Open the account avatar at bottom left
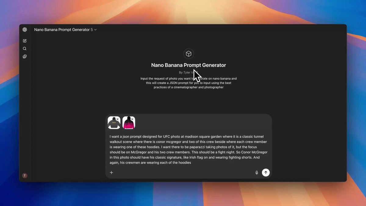366x206 pixels. click(25, 175)
